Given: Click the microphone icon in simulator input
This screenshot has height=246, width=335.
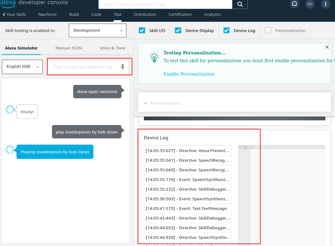Looking at the screenshot, I should click(123, 67).
